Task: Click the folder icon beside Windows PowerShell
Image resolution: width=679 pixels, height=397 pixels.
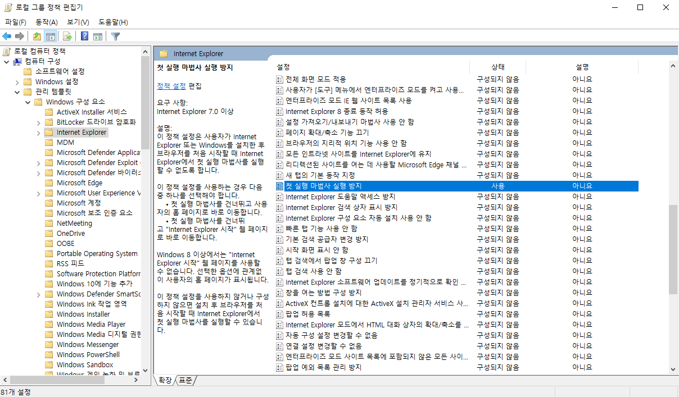Action: (x=49, y=355)
